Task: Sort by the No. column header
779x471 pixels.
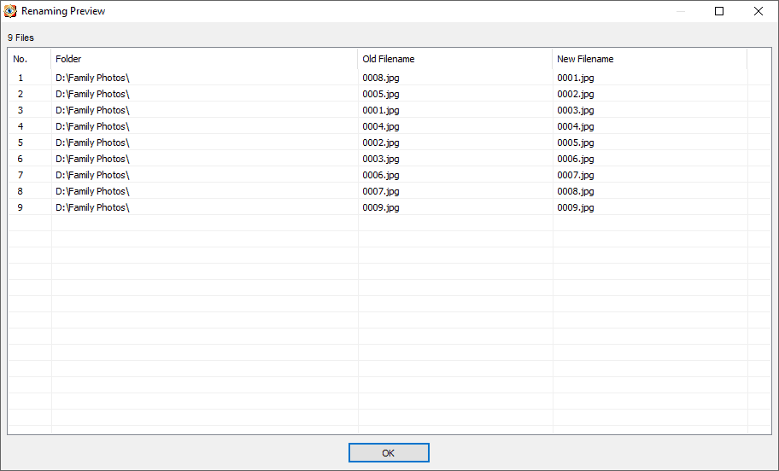Action: pos(29,59)
